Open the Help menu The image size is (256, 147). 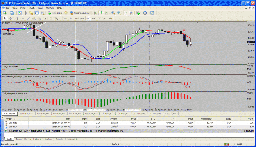[59, 8]
